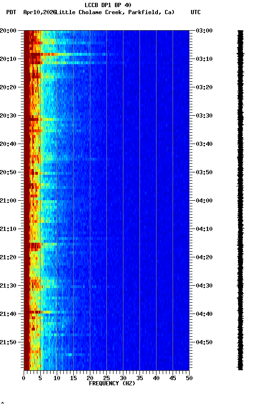Click the 20:00 PDT time label
Image resolution: width=261 pixels, height=408 pixels.
pyautogui.click(x=8, y=31)
